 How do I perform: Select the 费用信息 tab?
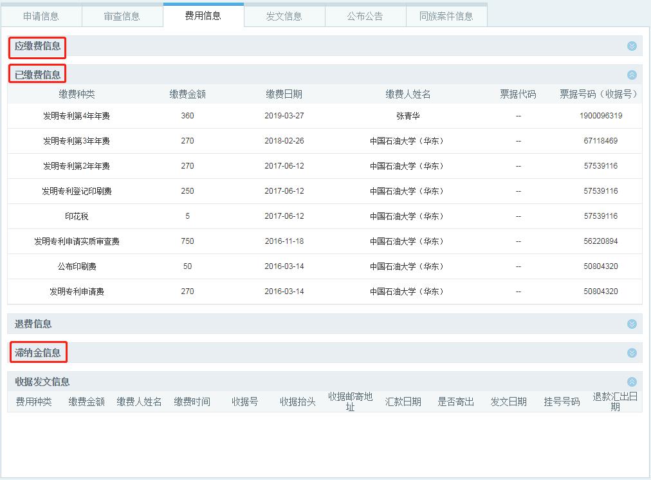tap(203, 16)
